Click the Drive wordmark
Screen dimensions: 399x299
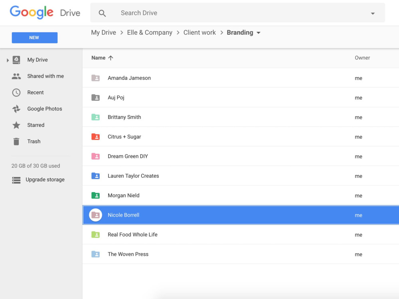coord(70,13)
